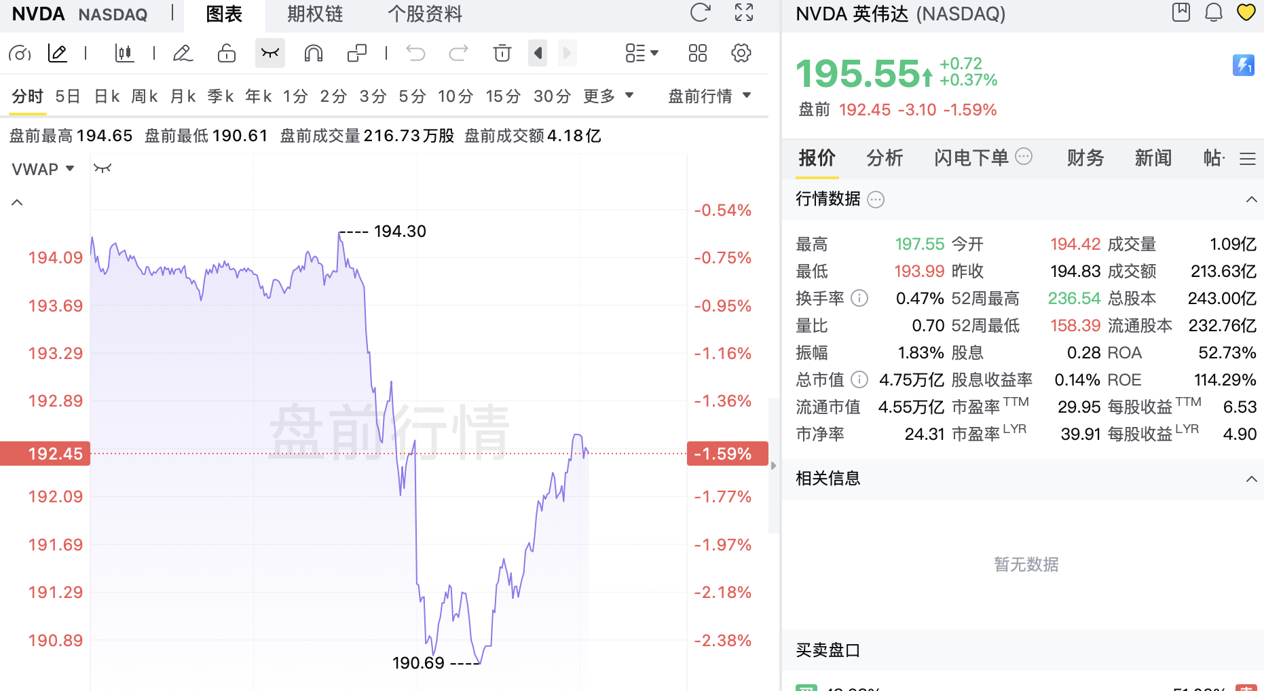The height and width of the screenshot is (691, 1264).
Task: Set a price alert with bell icon
Action: click(x=1214, y=12)
